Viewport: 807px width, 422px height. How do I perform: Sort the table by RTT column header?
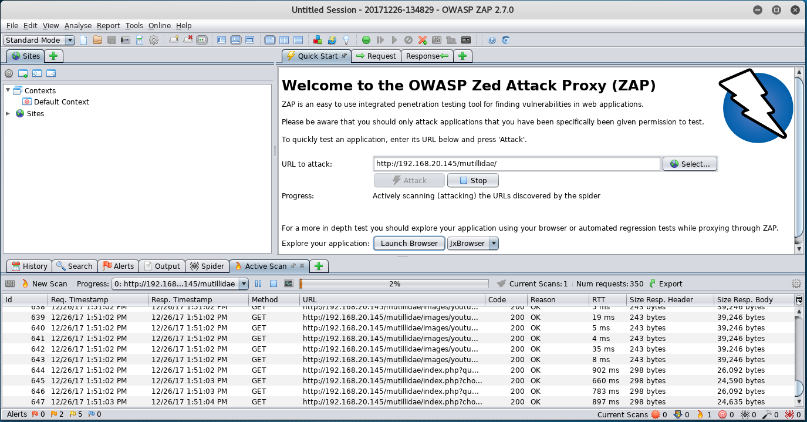pyautogui.click(x=607, y=299)
